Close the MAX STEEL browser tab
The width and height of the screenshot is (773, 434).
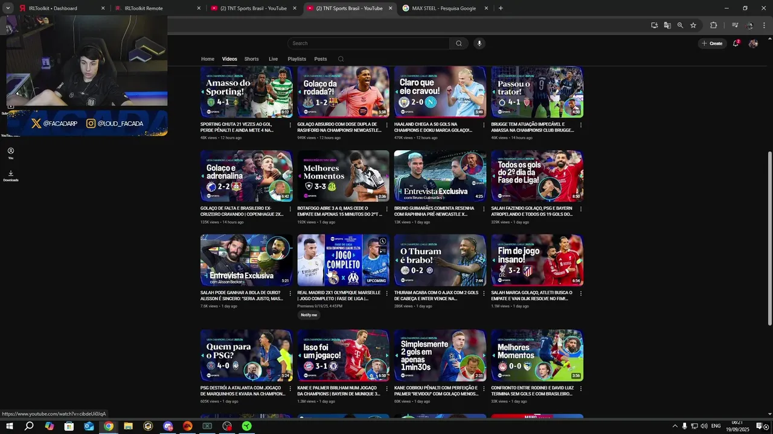(487, 8)
